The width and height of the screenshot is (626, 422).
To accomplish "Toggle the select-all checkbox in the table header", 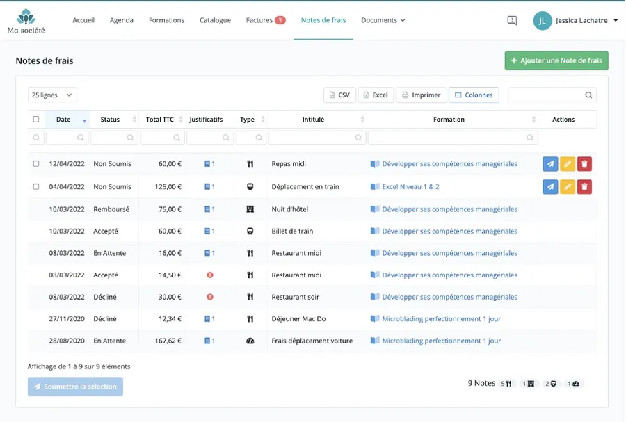I will pos(36,120).
